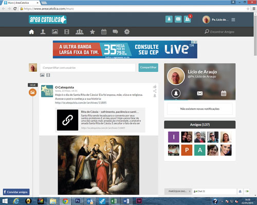Viewport: 257px width, 205px height.
Task: Select the calendar tab in profile card
Action: pos(224,93)
